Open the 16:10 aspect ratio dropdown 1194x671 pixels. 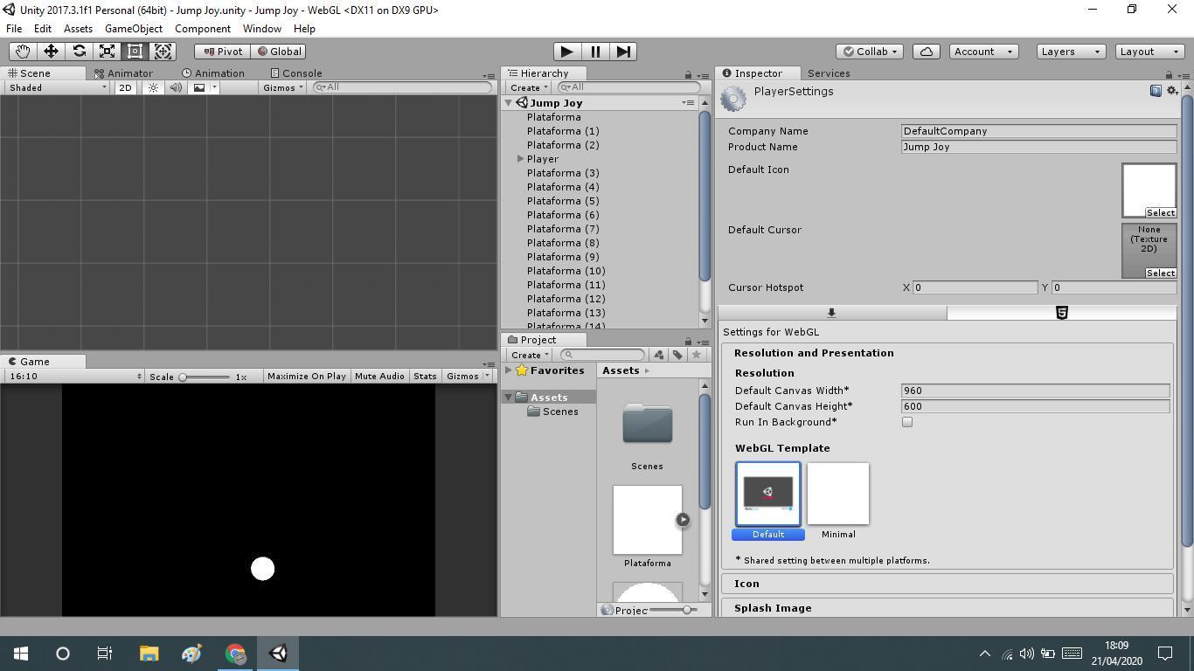point(74,377)
